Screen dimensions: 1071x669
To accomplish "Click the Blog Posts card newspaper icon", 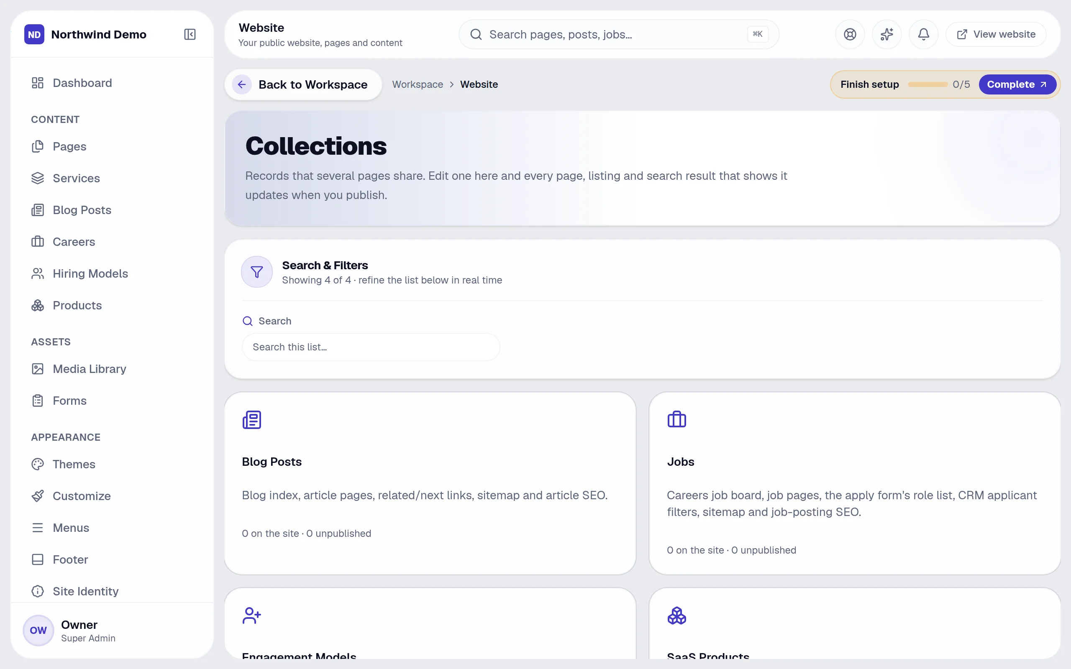I will 252,419.
